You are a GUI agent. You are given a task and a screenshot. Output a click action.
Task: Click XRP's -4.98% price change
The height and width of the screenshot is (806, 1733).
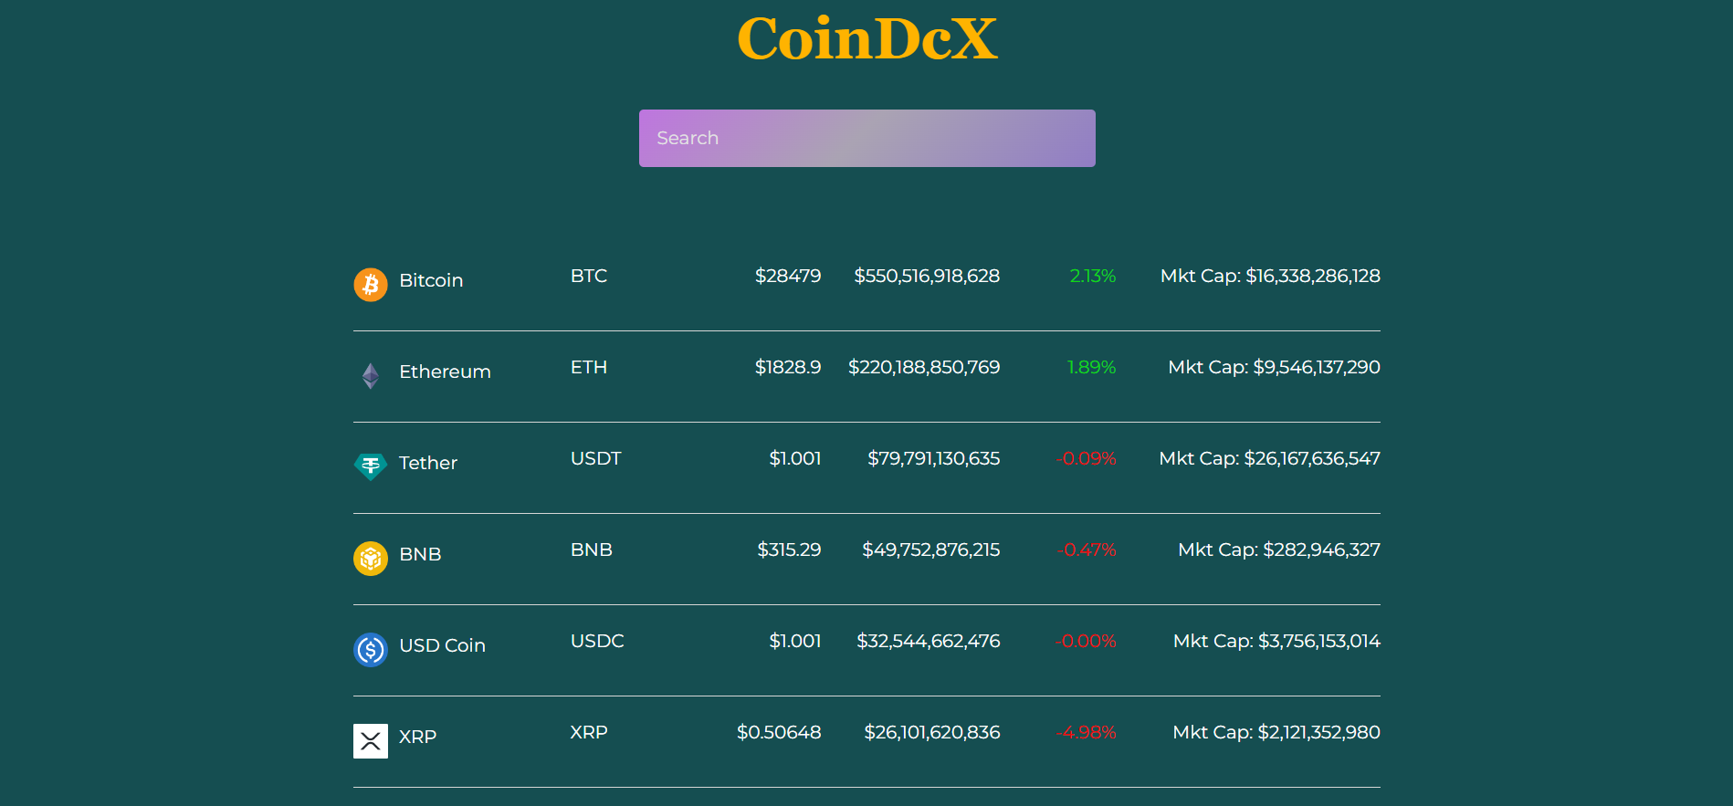1087,732
